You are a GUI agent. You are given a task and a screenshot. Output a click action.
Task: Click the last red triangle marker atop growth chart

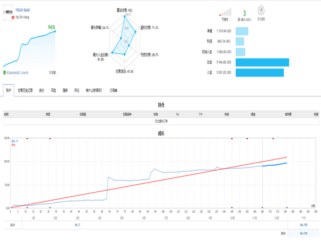[x=273, y=138]
